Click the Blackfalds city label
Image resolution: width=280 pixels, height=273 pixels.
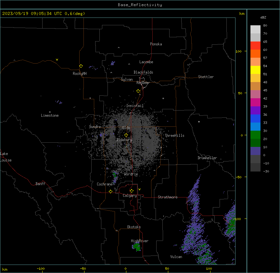[143, 72]
